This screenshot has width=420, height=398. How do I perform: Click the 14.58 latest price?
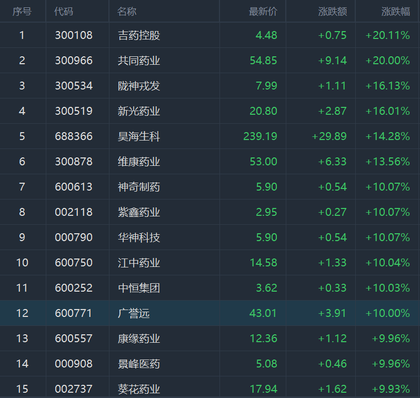pyautogui.click(x=263, y=263)
